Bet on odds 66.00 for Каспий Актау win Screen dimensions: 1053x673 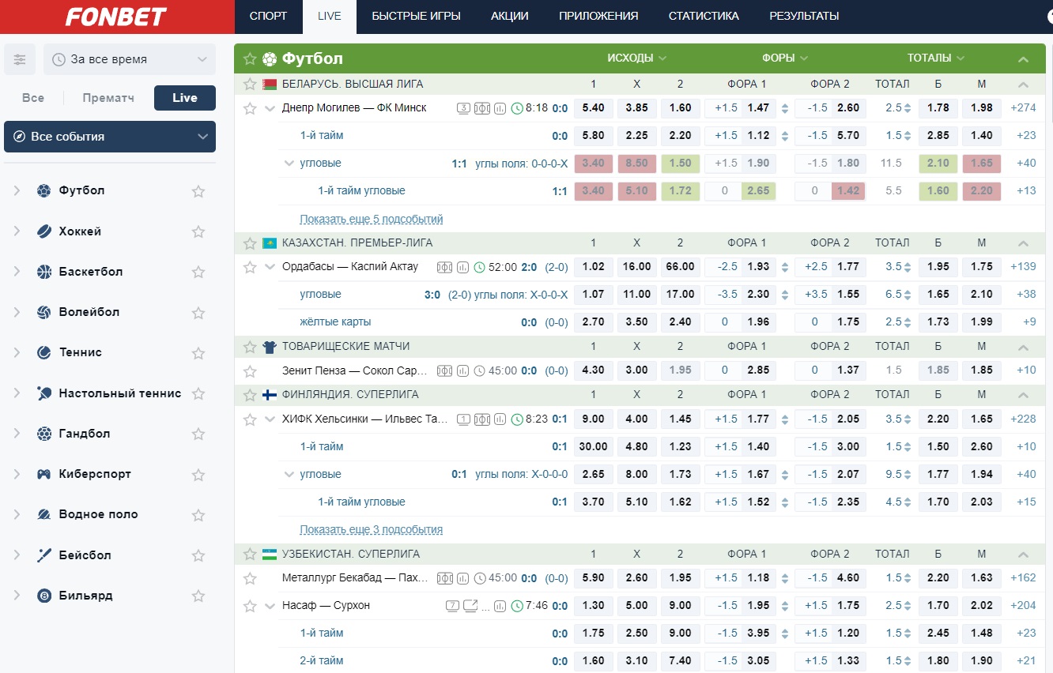[680, 267]
